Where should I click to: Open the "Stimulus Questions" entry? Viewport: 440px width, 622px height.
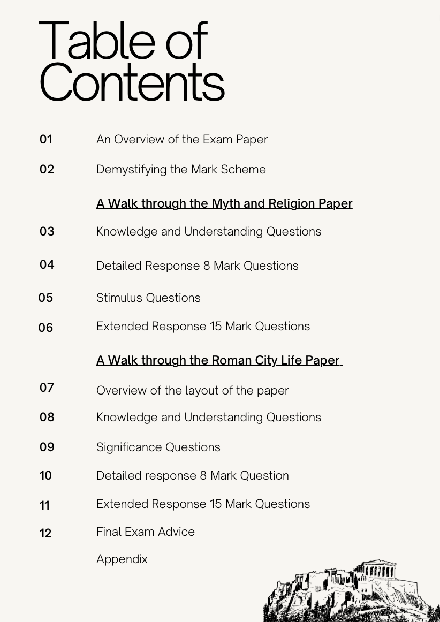point(148,298)
